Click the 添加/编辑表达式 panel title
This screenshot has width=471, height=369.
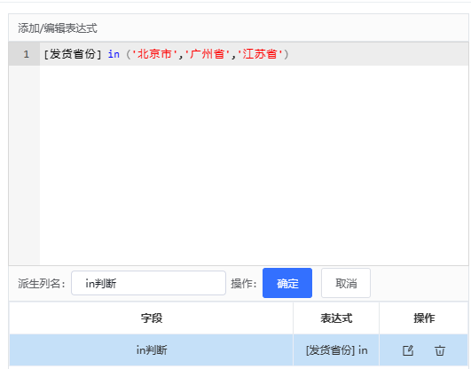[x=58, y=28]
